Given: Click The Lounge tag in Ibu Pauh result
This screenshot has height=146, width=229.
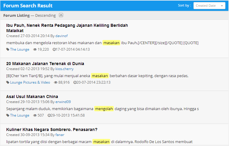Looking at the screenshot, I should [x=20, y=49].
